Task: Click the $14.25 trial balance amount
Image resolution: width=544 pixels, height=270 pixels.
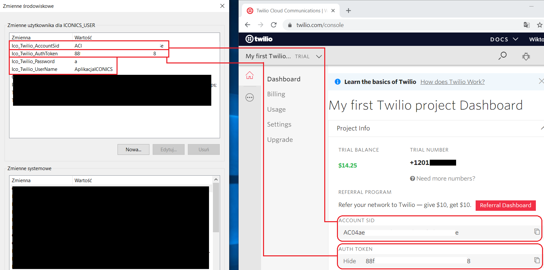Action: coord(347,165)
